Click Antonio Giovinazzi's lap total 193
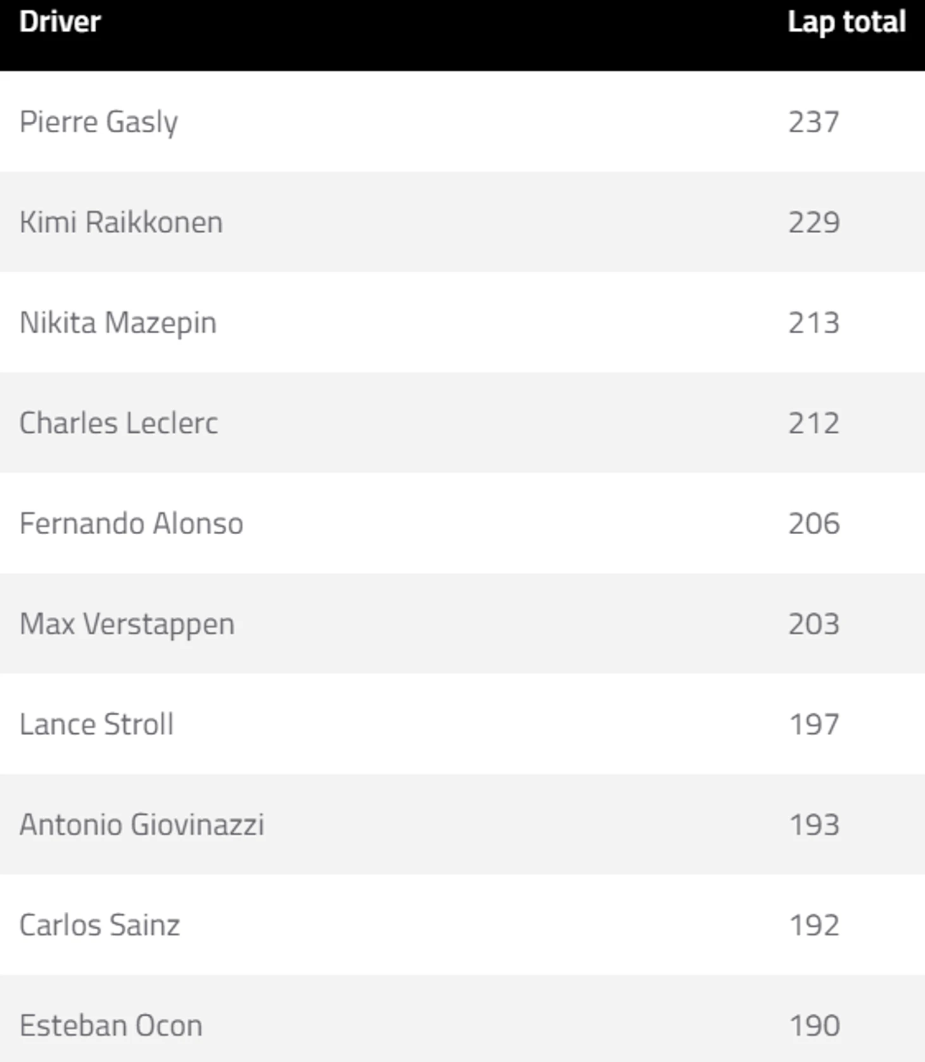Screen dimensions: 925x1062 (x=815, y=825)
